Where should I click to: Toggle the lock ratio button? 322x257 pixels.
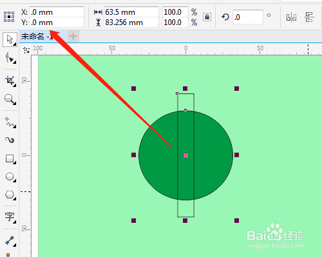(x=207, y=17)
